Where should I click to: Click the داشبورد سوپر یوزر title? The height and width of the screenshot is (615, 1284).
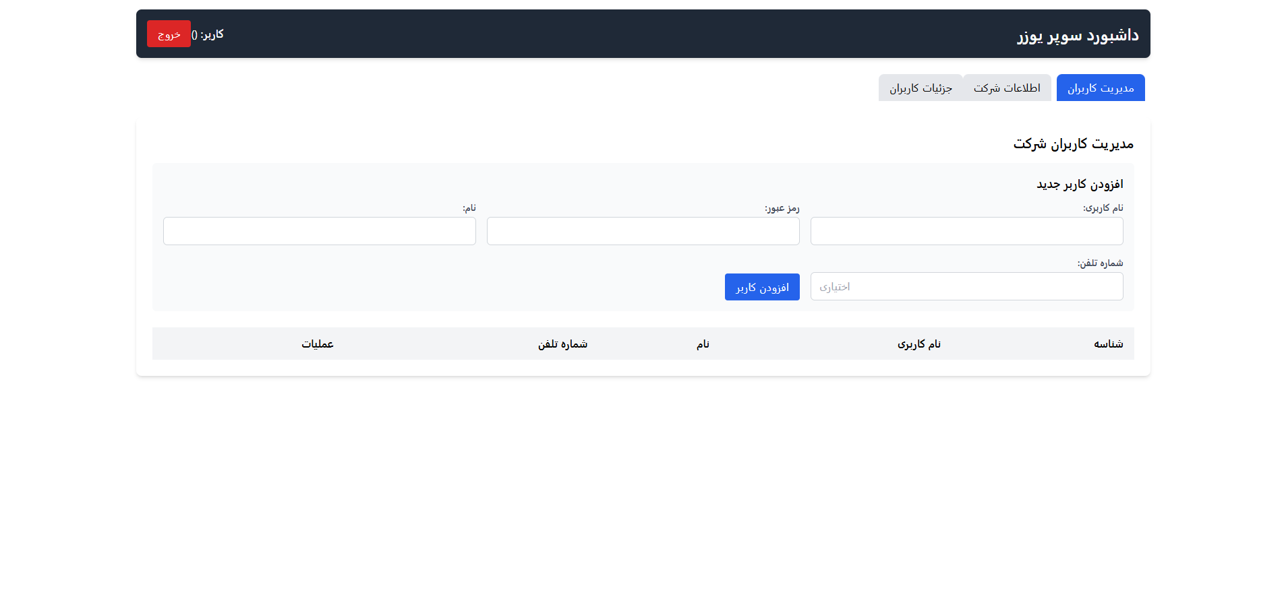[1078, 35]
